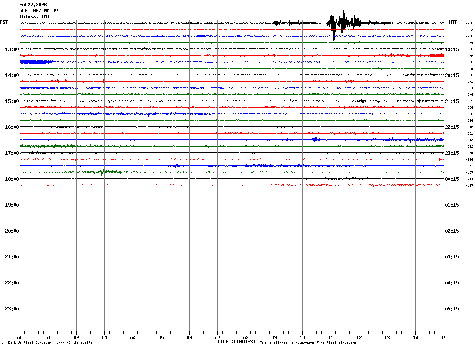Click the date label Feb27,2026
Screen dimensions: 475x348
pos(33,5)
